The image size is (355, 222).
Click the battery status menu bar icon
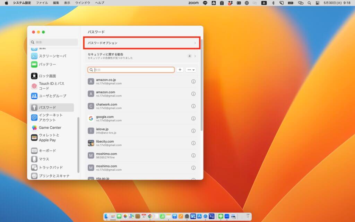coord(291,3)
